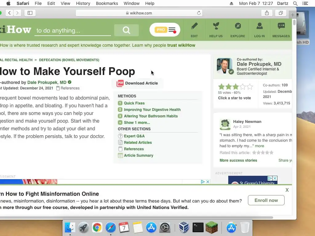
Task: Click Dale Prokupek's profile photo
Action: click(225, 66)
